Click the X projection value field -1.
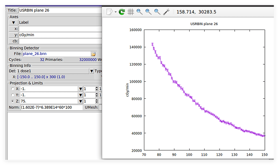 coord(49,89)
